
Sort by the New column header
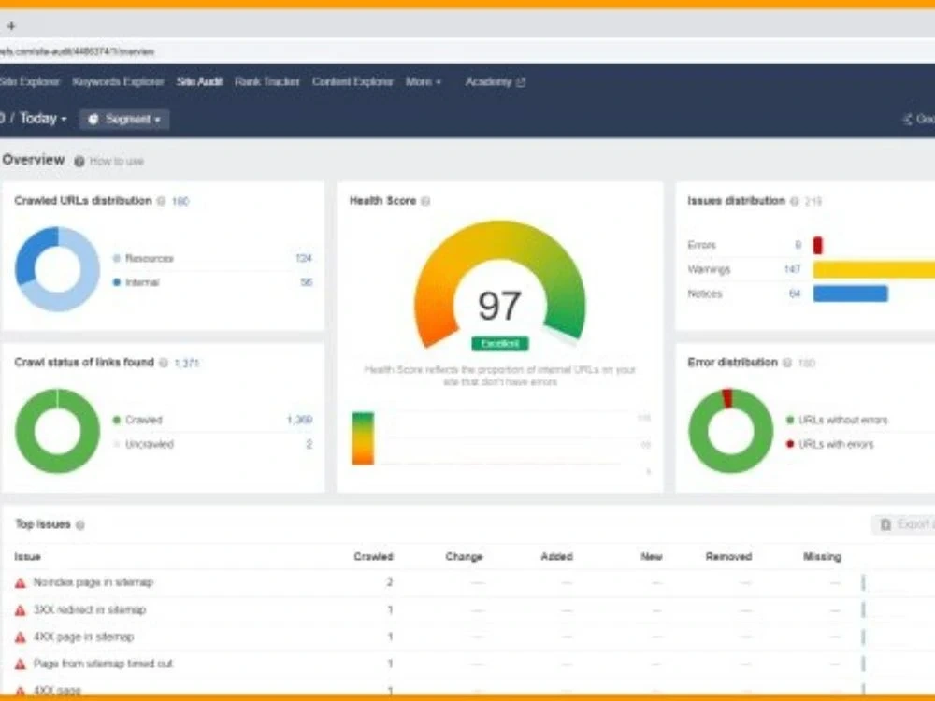pyautogui.click(x=651, y=557)
